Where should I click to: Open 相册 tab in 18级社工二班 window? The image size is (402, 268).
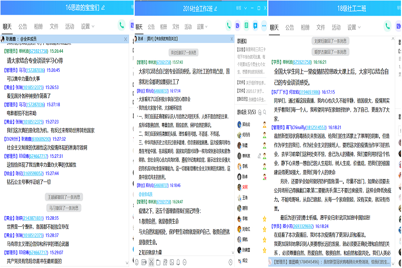(x=305, y=27)
